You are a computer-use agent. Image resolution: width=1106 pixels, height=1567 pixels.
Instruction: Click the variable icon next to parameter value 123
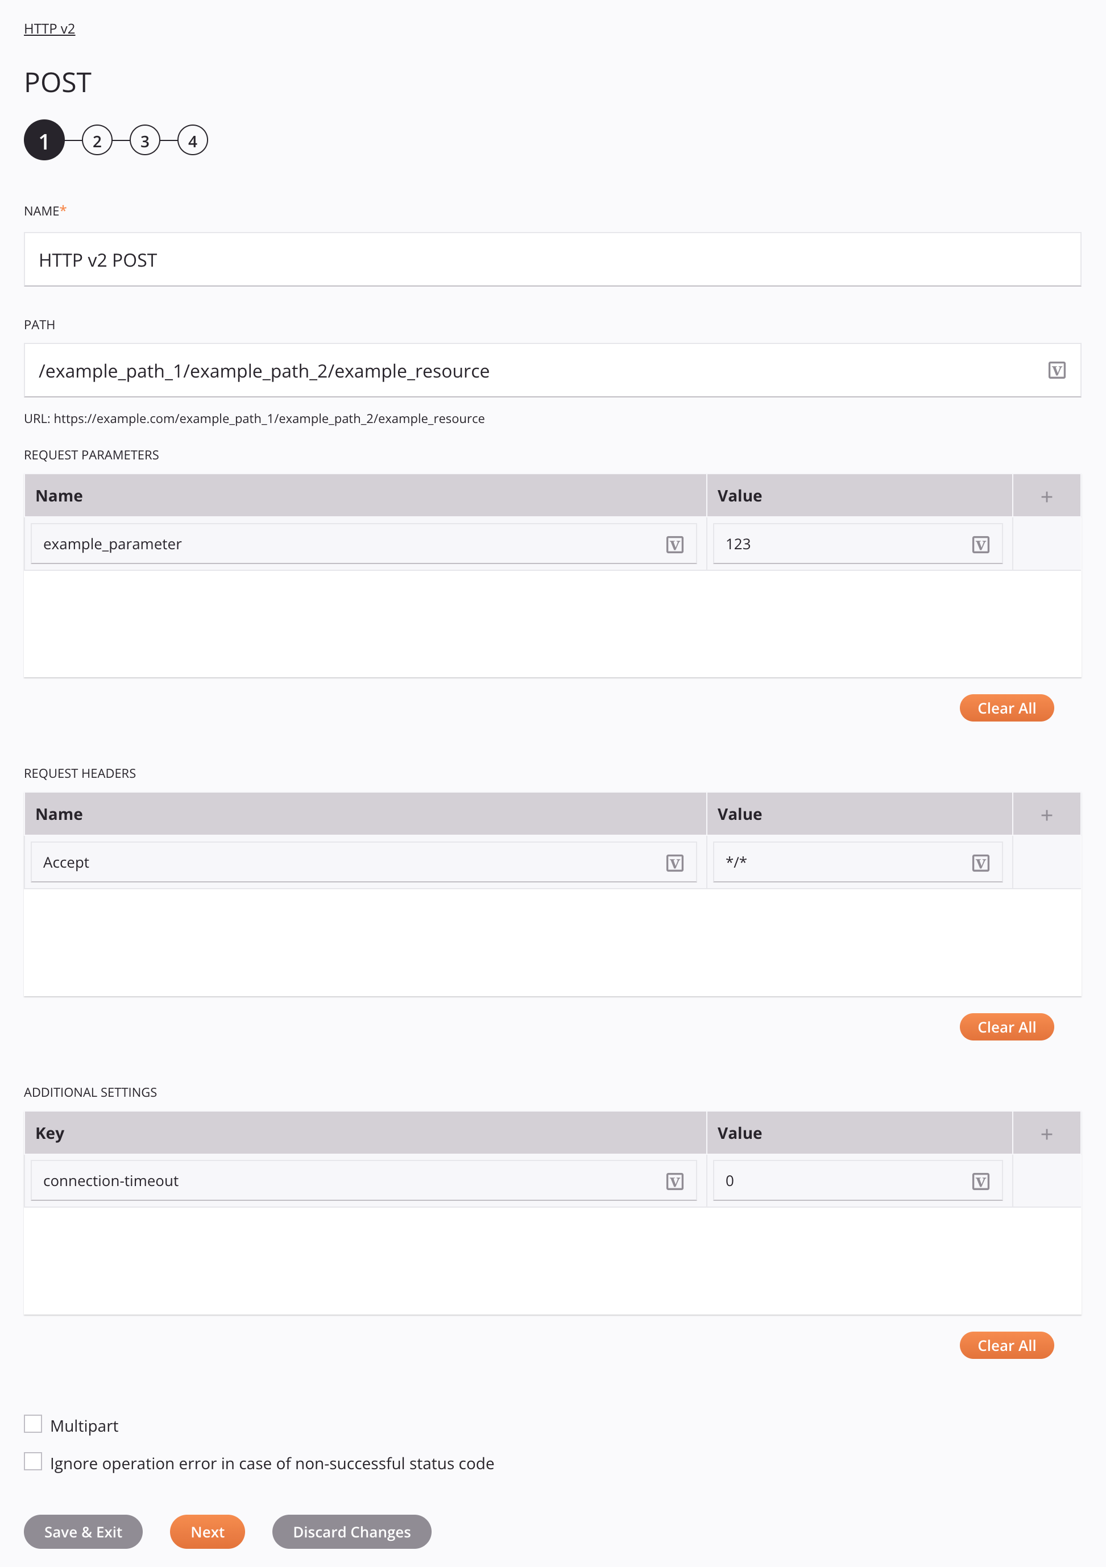click(x=981, y=545)
